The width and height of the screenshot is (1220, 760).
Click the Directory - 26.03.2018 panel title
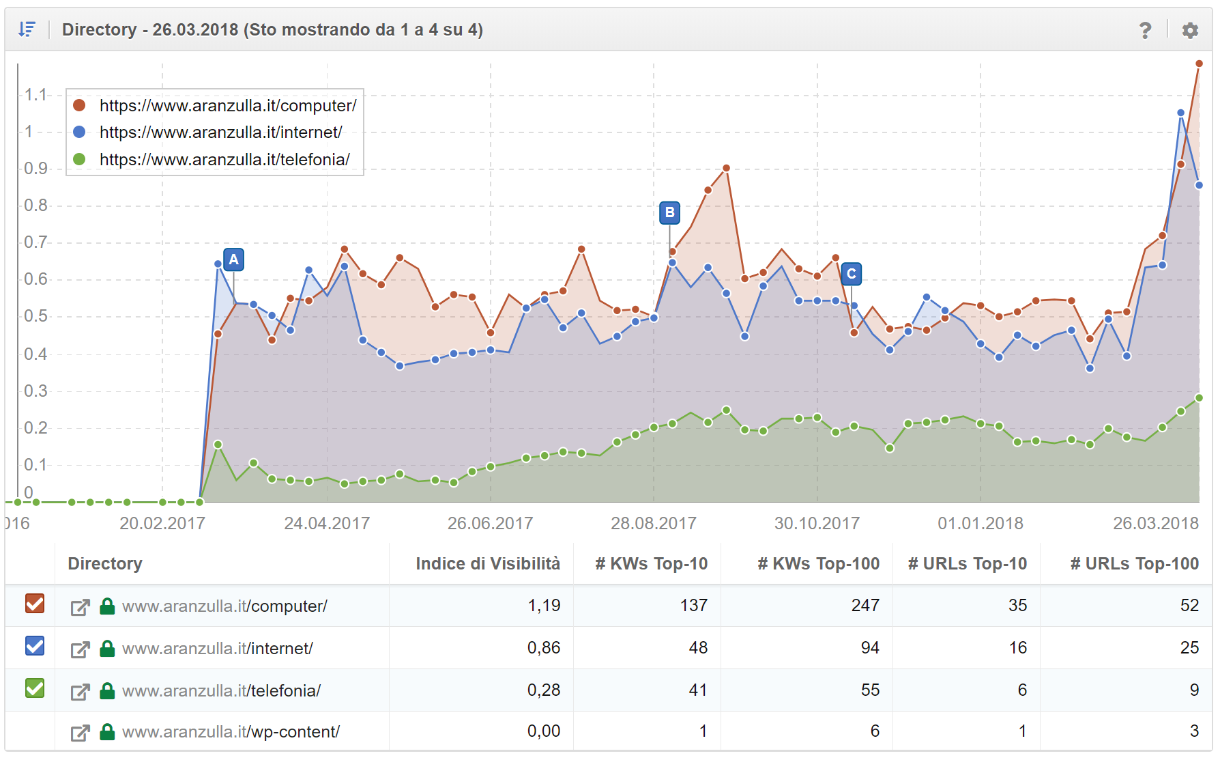272,30
